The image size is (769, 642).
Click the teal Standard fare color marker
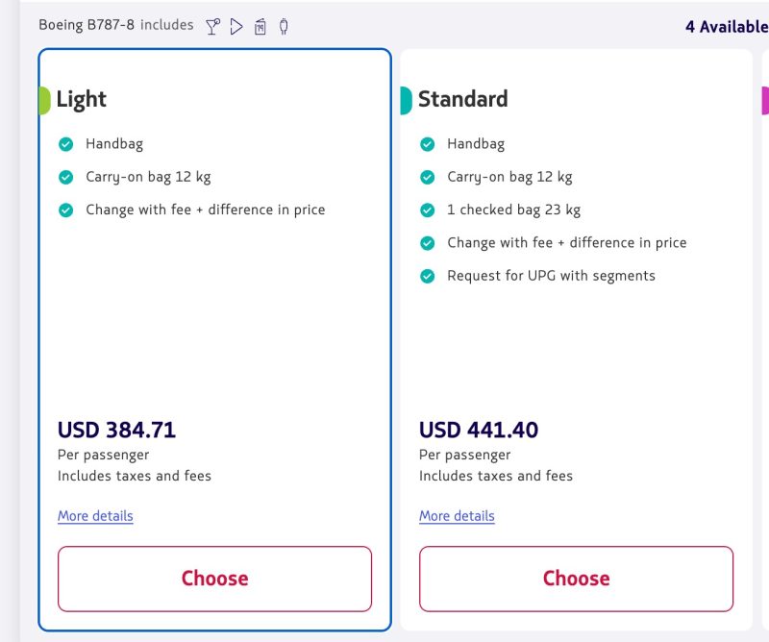tap(406, 100)
